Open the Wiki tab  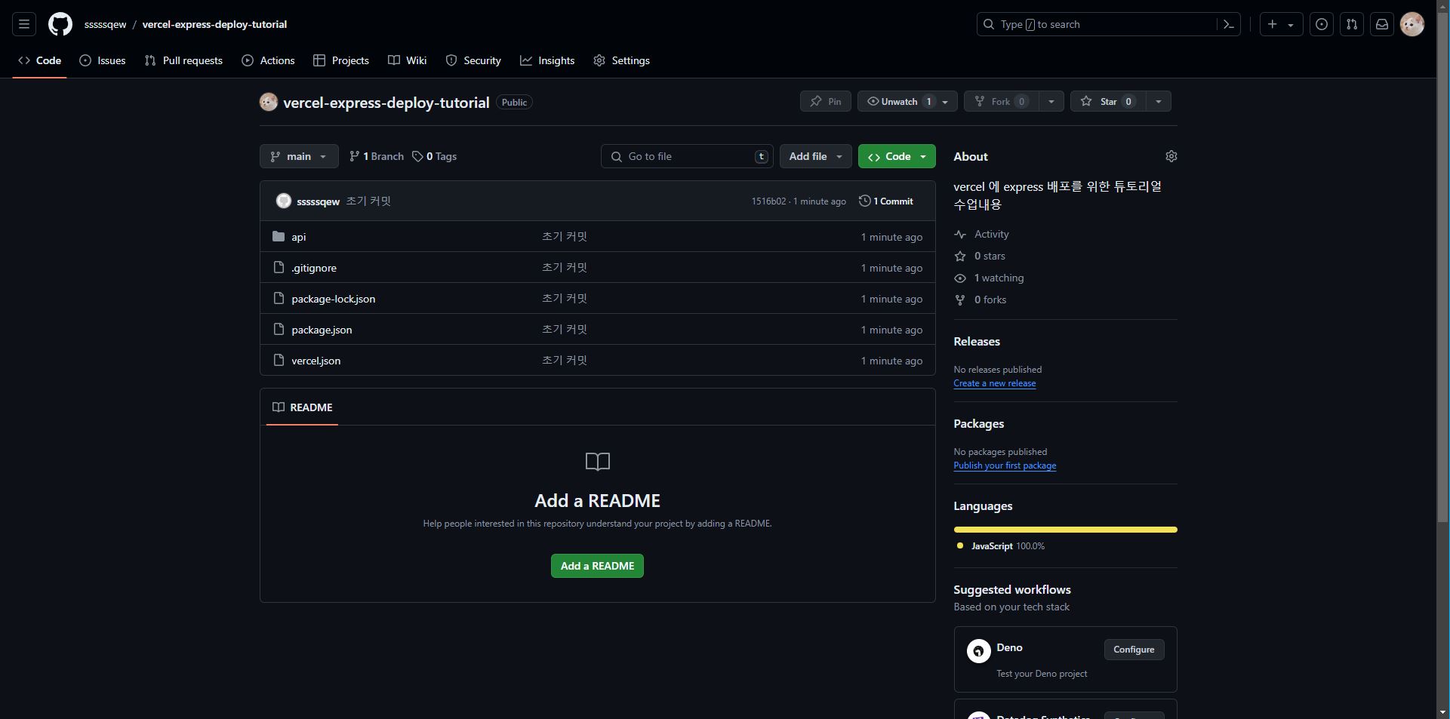pos(408,60)
